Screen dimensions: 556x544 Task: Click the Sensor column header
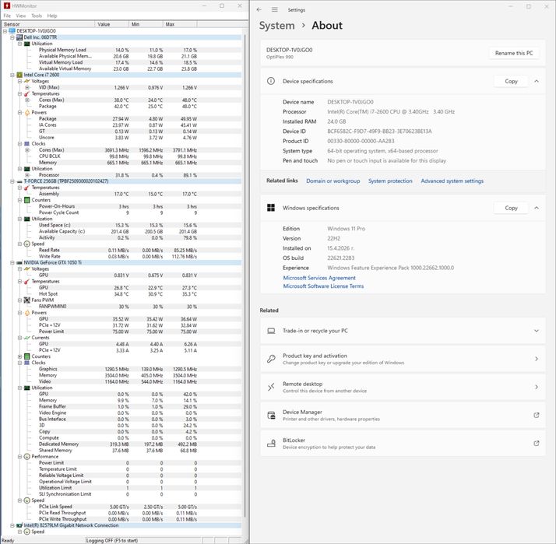pyautogui.click(x=48, y=24)
